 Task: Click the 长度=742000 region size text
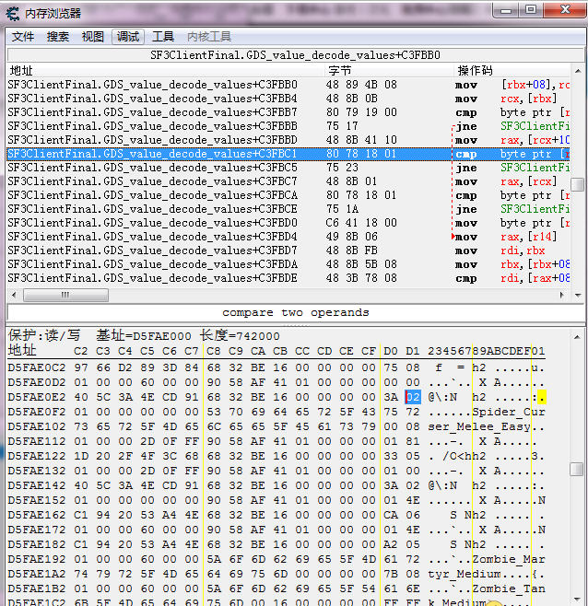(x=240, y=335)
